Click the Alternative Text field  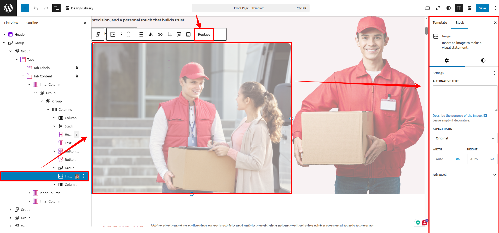tap(465, 98)
